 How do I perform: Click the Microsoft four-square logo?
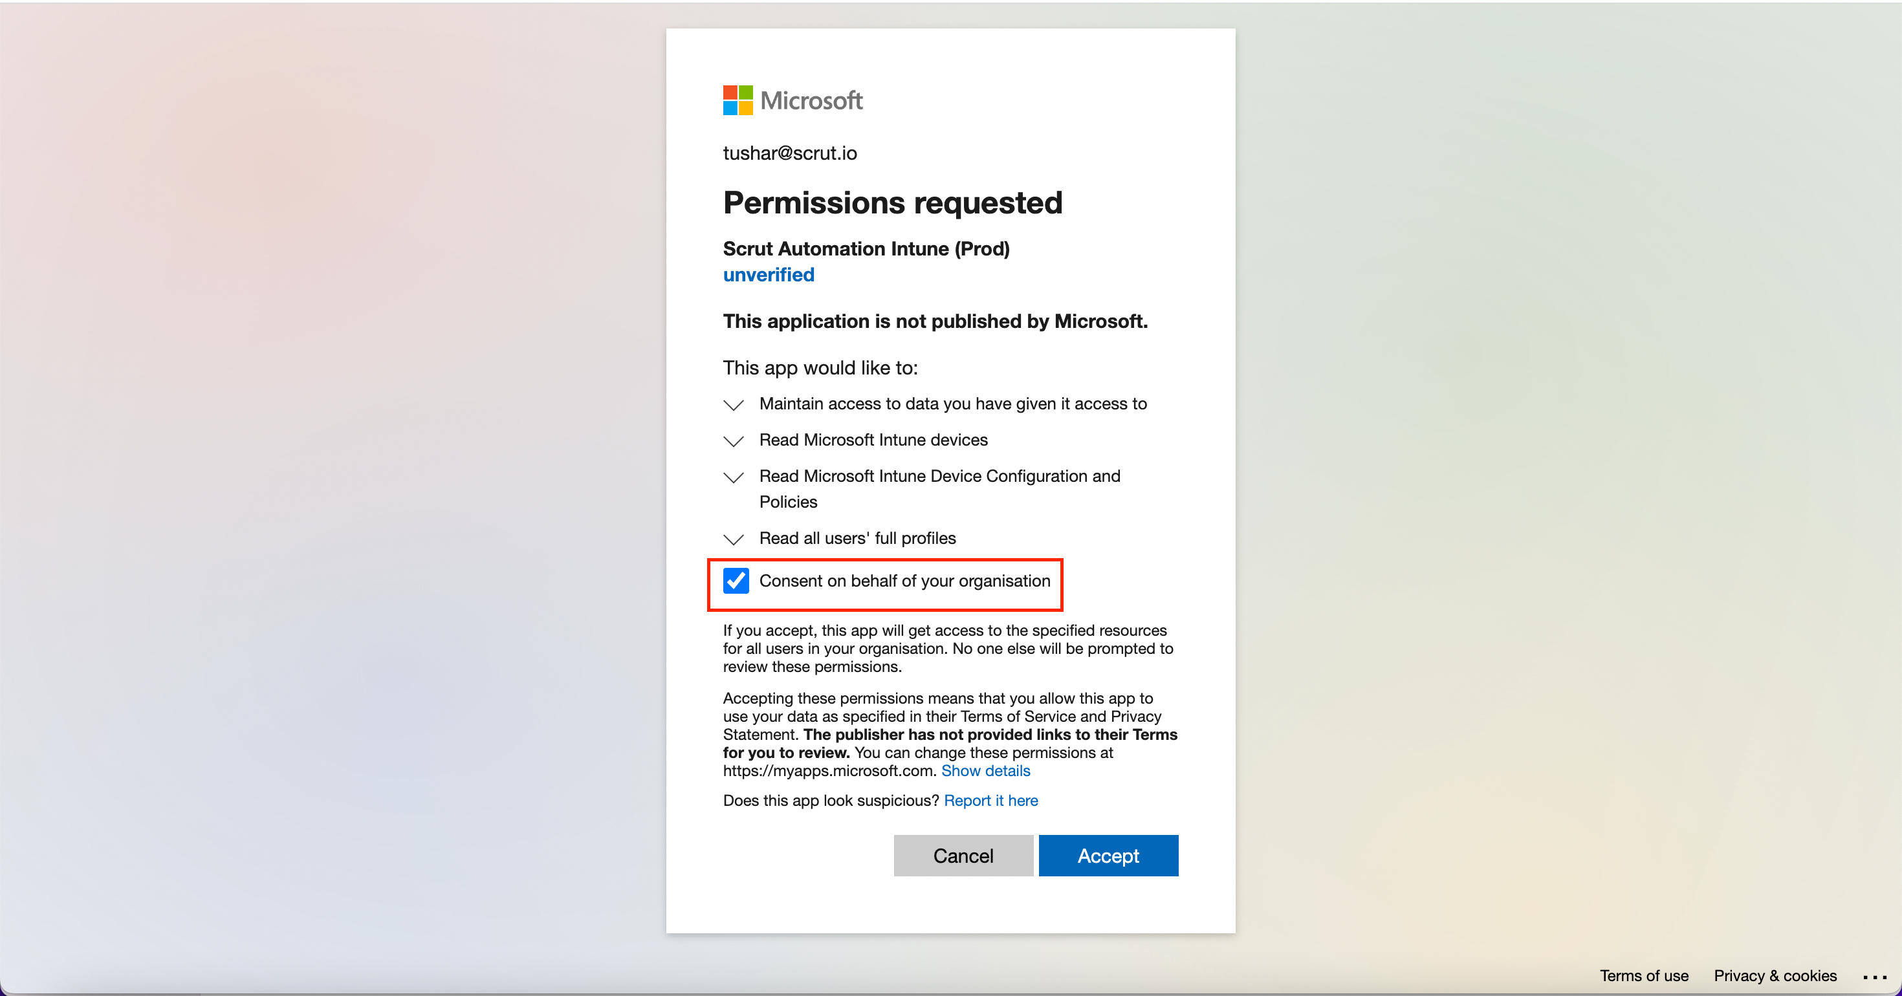pos(738,100)
